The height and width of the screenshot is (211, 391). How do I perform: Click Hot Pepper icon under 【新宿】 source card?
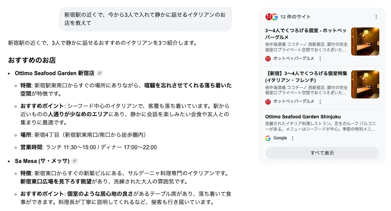pos(268,102)
